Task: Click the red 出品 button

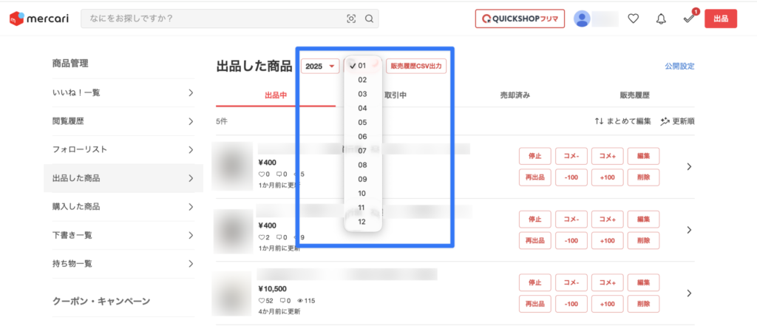Action: pos(721,18)
